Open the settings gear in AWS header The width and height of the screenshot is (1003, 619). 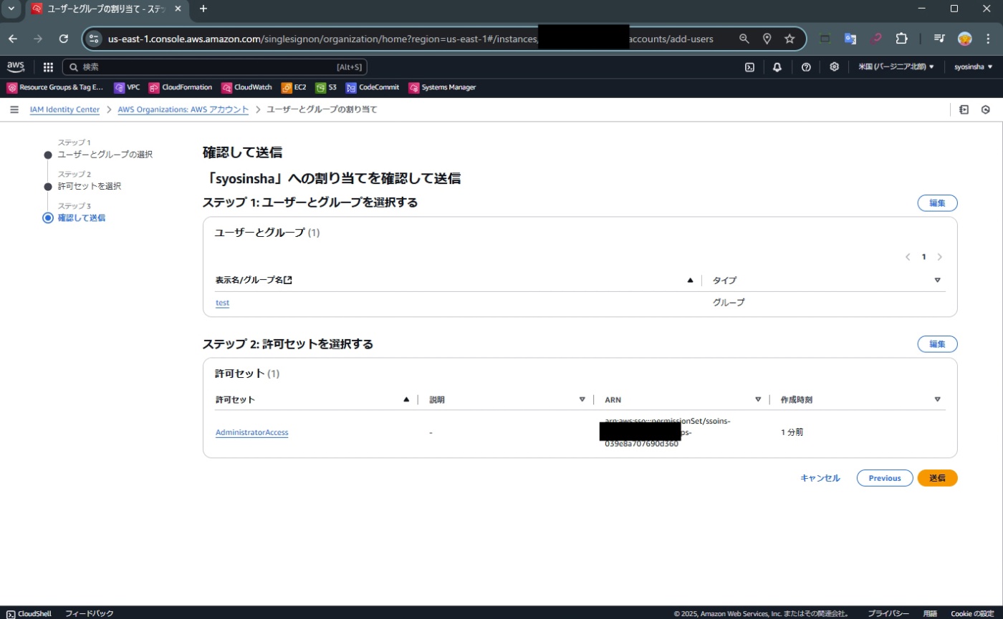(834, 67)
